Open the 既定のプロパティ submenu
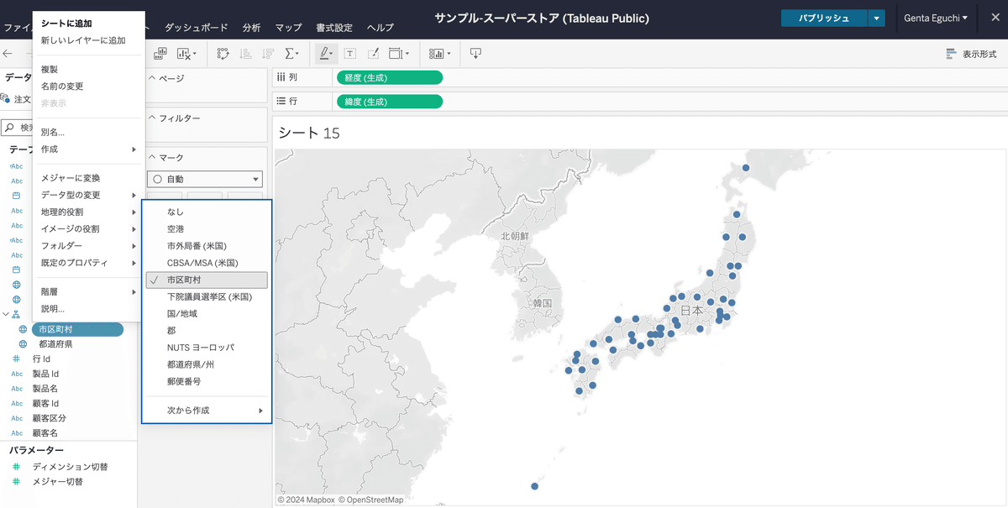Image resolution: width=1008 pixels, height=508 pixels. coord(88,262)
